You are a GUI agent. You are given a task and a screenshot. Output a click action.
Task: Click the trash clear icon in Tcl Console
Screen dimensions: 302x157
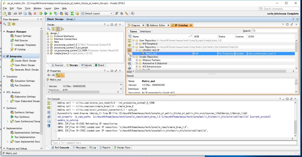(49, 126)
